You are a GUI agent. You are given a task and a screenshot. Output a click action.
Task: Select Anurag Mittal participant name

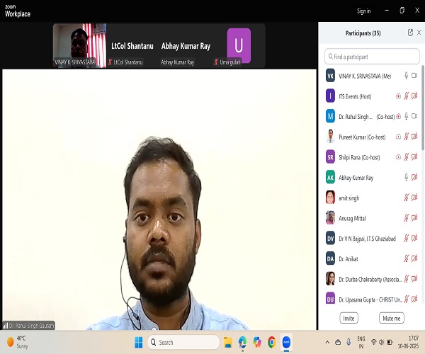(352, 218)
